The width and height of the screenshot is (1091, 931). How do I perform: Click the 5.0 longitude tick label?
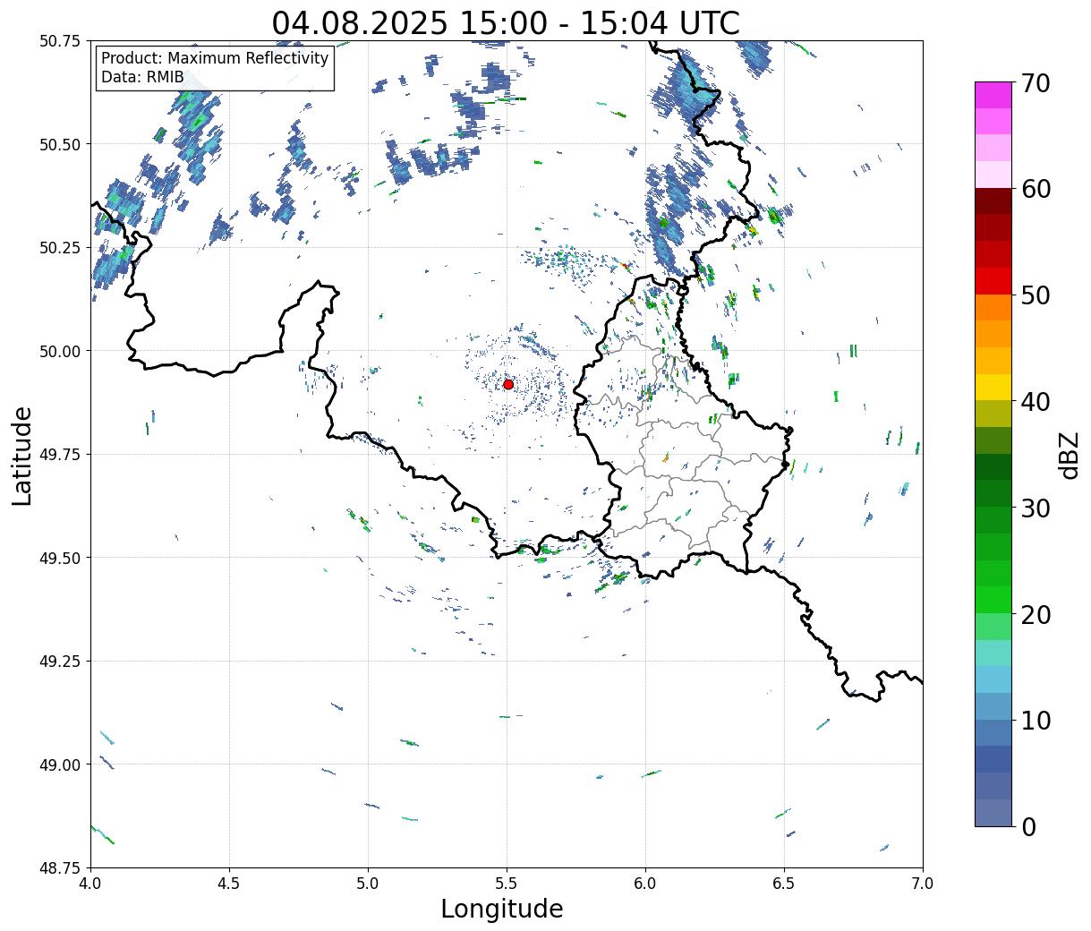368,884
